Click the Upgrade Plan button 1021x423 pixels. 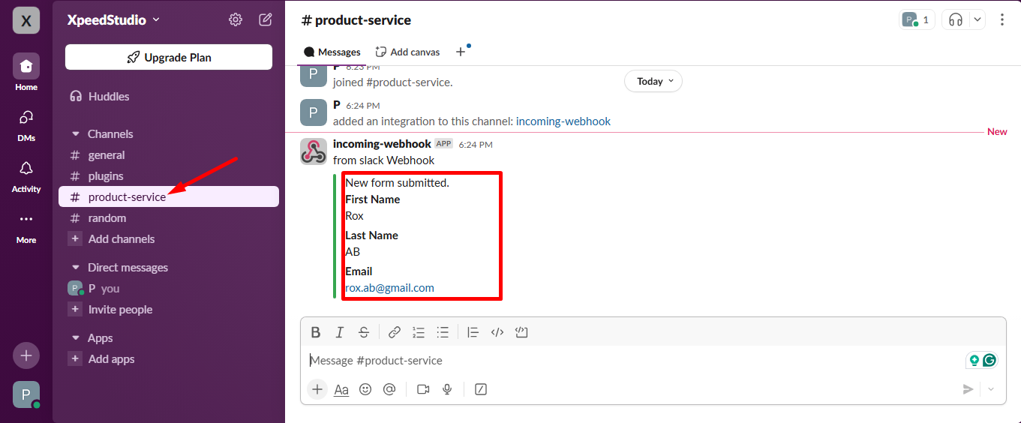(169, 57)
